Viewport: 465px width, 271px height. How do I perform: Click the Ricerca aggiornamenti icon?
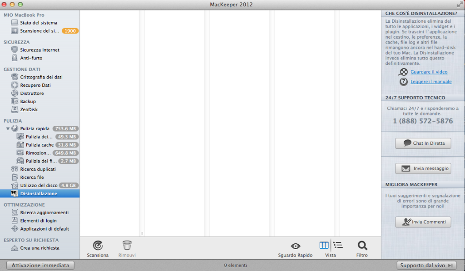(x=15, y=212)
